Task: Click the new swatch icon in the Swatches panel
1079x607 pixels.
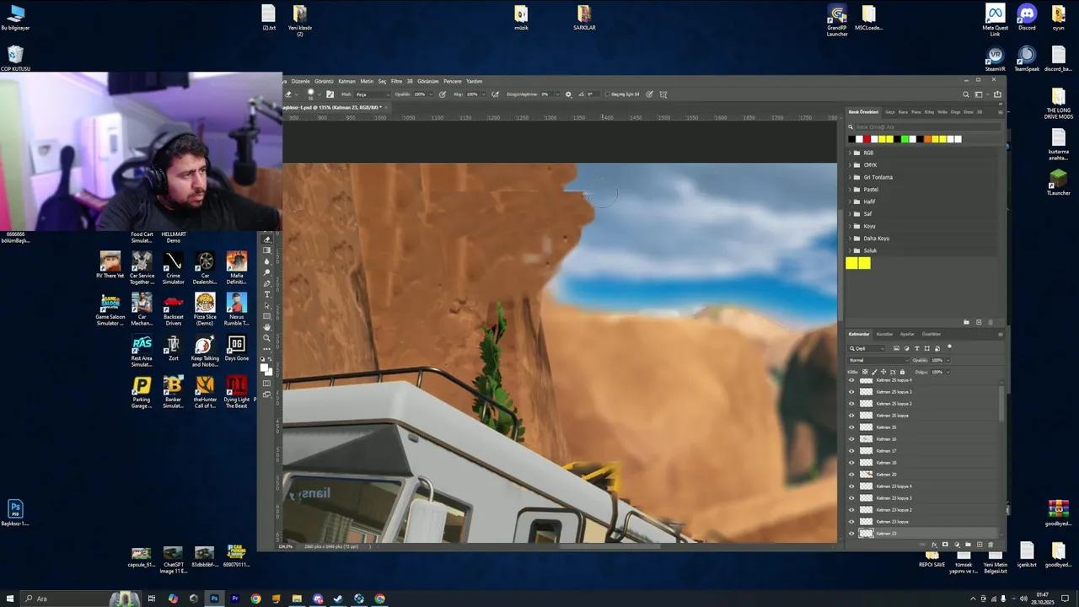Action: pyautogui.click(x=979, y=322)
